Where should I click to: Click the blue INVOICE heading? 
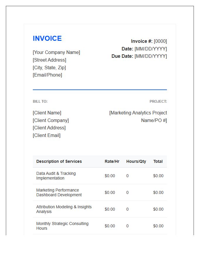[47, 38]
